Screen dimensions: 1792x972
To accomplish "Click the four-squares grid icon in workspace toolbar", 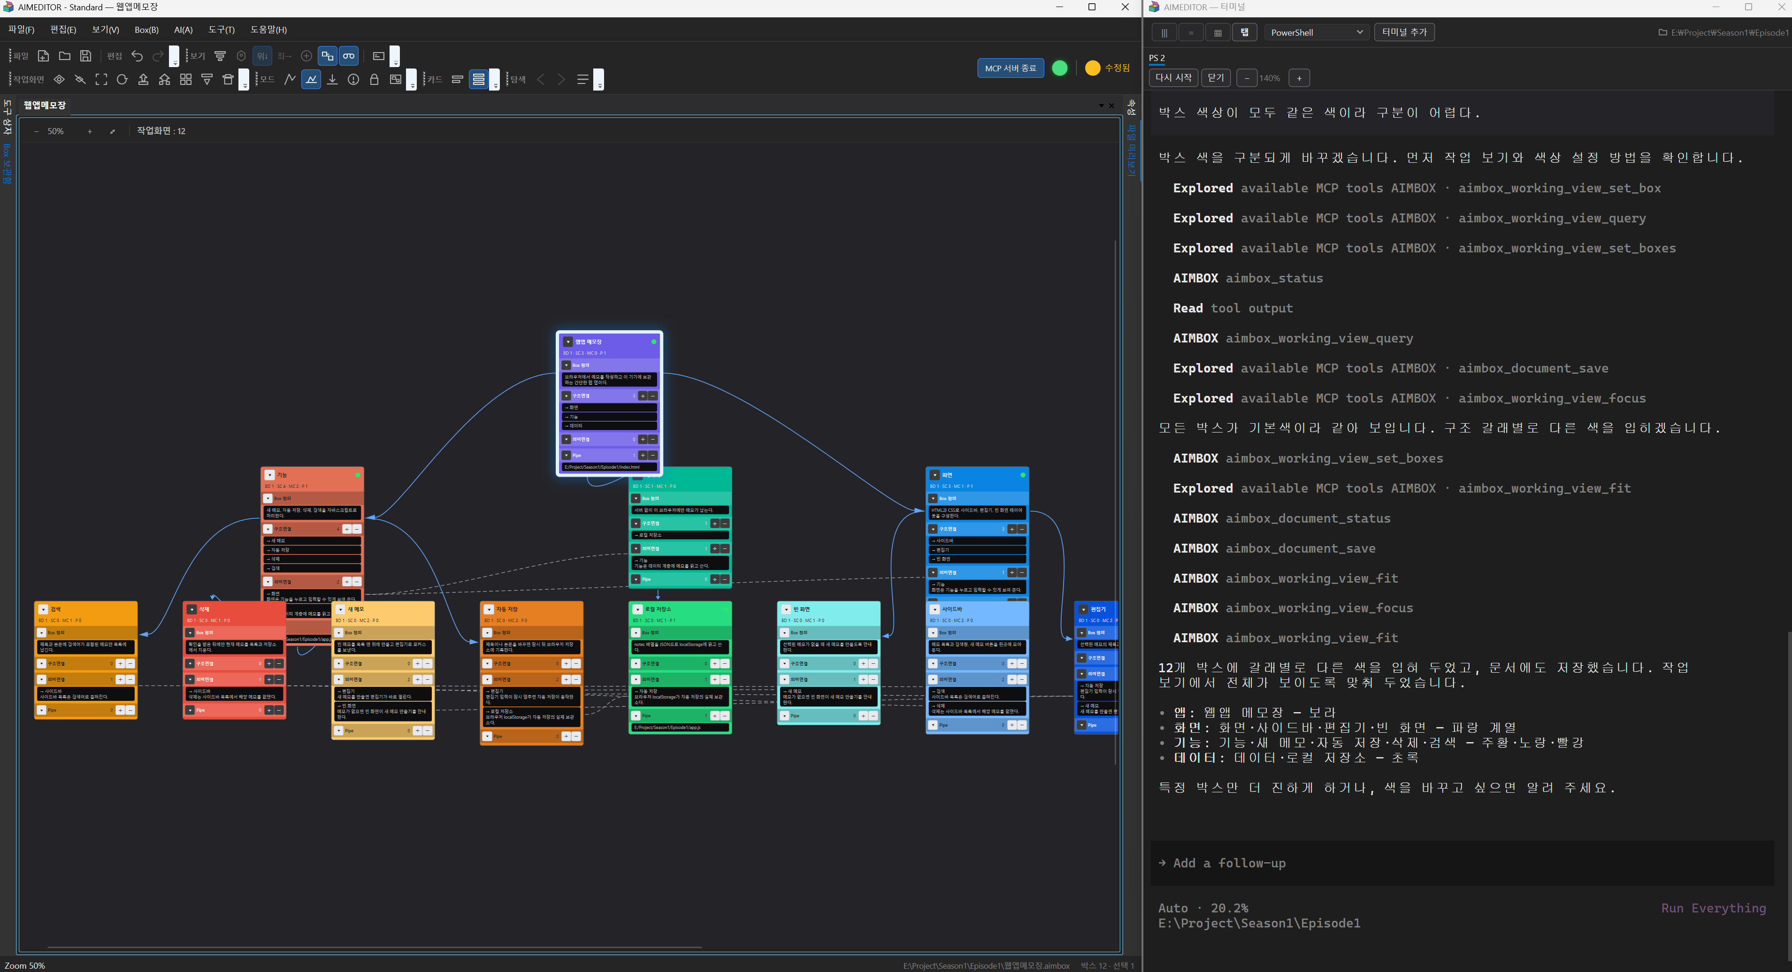I will click(186, 79).
